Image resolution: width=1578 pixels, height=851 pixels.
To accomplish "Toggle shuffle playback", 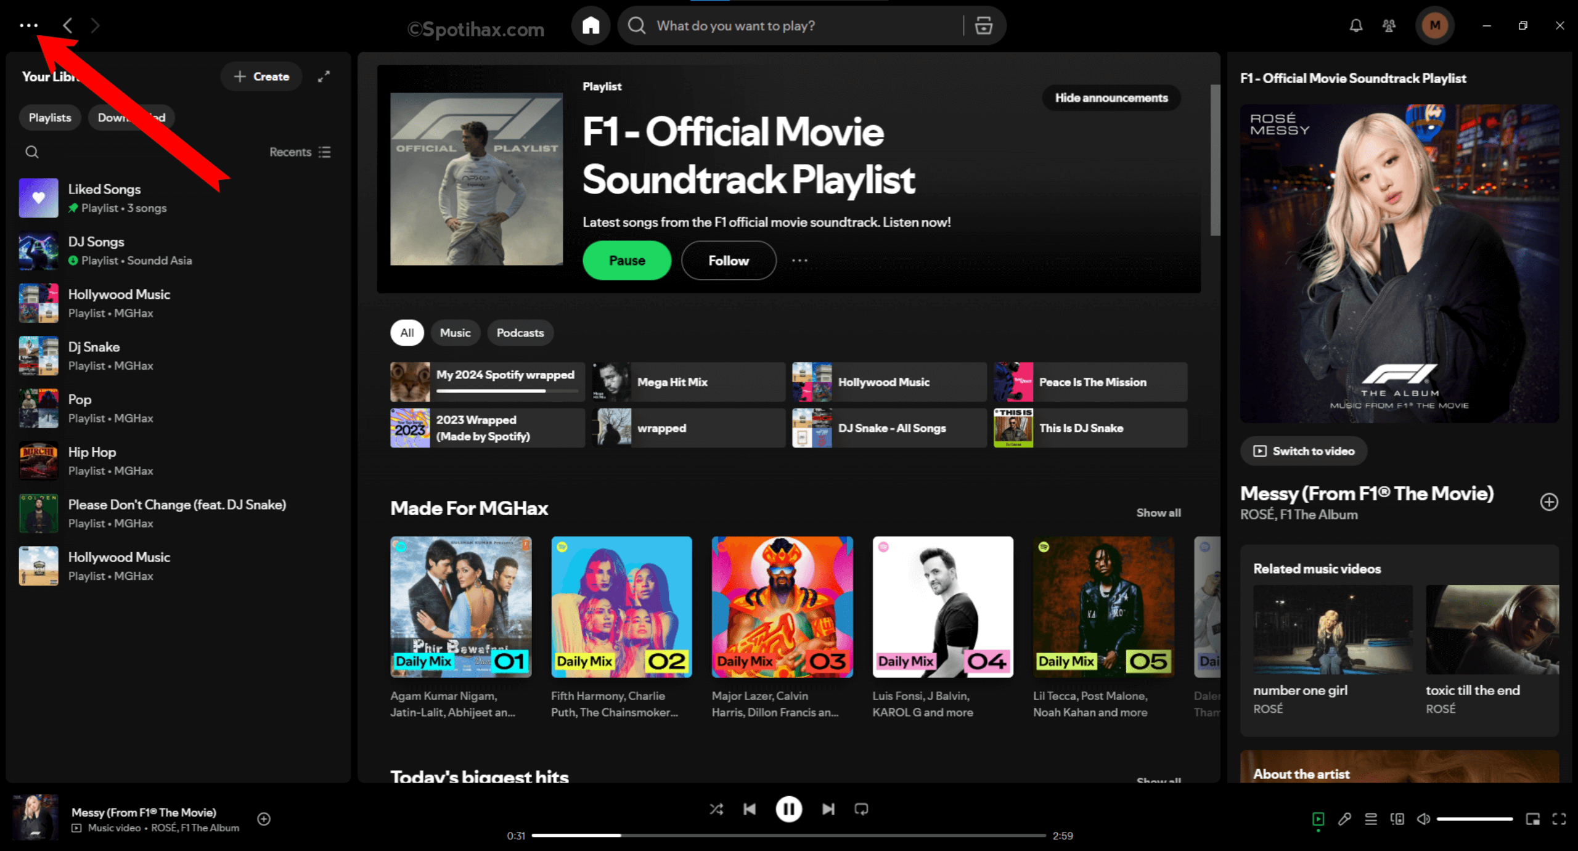I will click(x=716, y=809).
